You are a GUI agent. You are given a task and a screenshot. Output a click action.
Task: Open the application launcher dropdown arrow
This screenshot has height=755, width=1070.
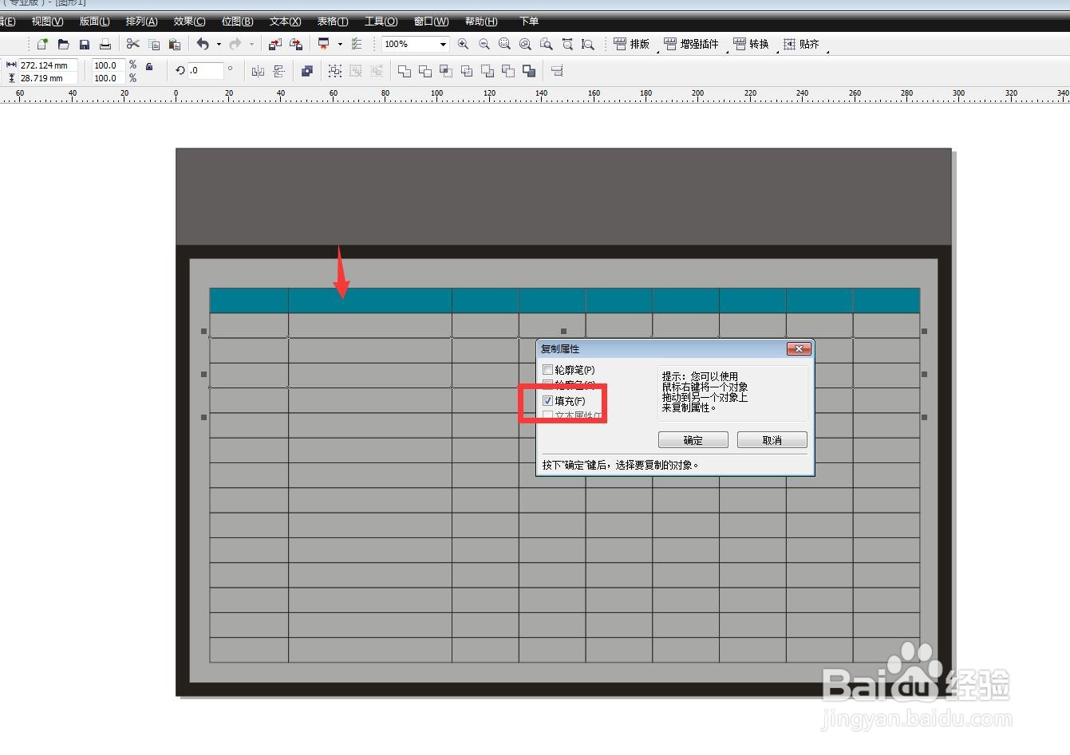pyautogui.click(x=340, y=45)
